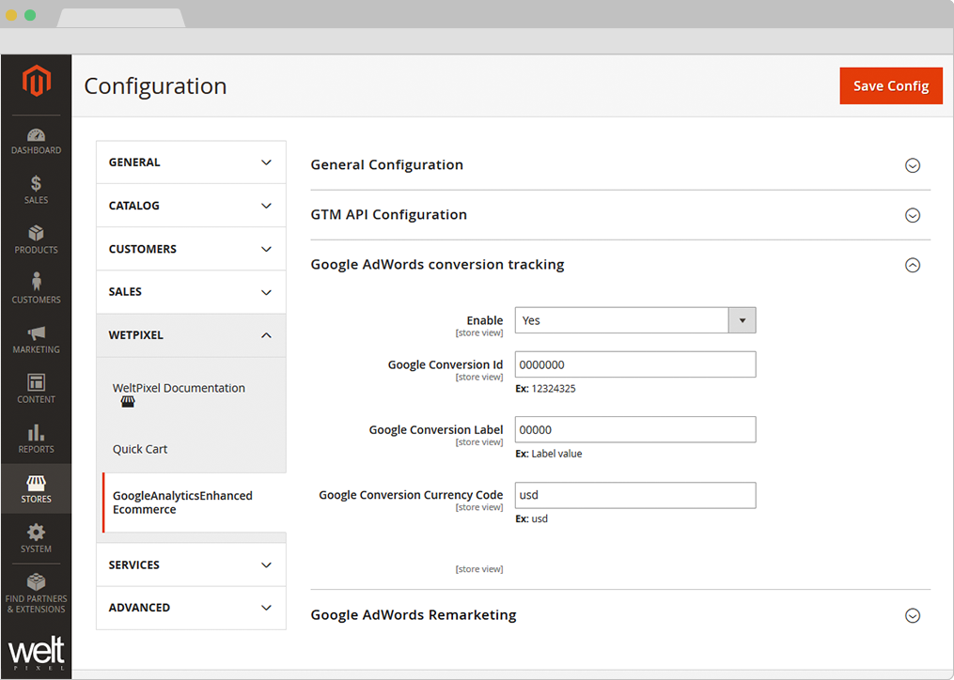Expand the General Configuration section

click(911, 165)
